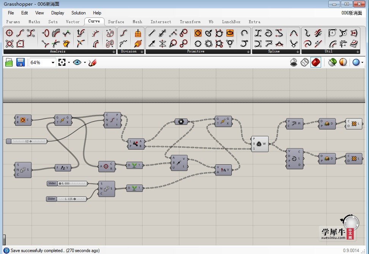
Task: Select the highlighted orange Circle primitive icon
Action: (198, 33)
